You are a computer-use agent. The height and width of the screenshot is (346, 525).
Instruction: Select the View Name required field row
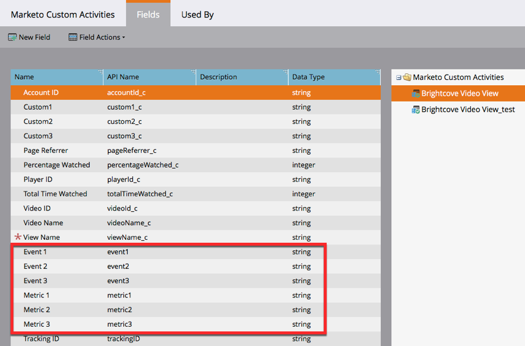pos(117,237)
